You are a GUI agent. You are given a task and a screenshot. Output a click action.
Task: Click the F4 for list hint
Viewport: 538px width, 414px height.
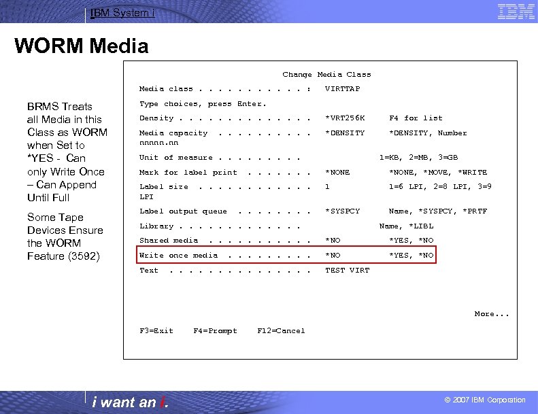click(x=416, y=118)
